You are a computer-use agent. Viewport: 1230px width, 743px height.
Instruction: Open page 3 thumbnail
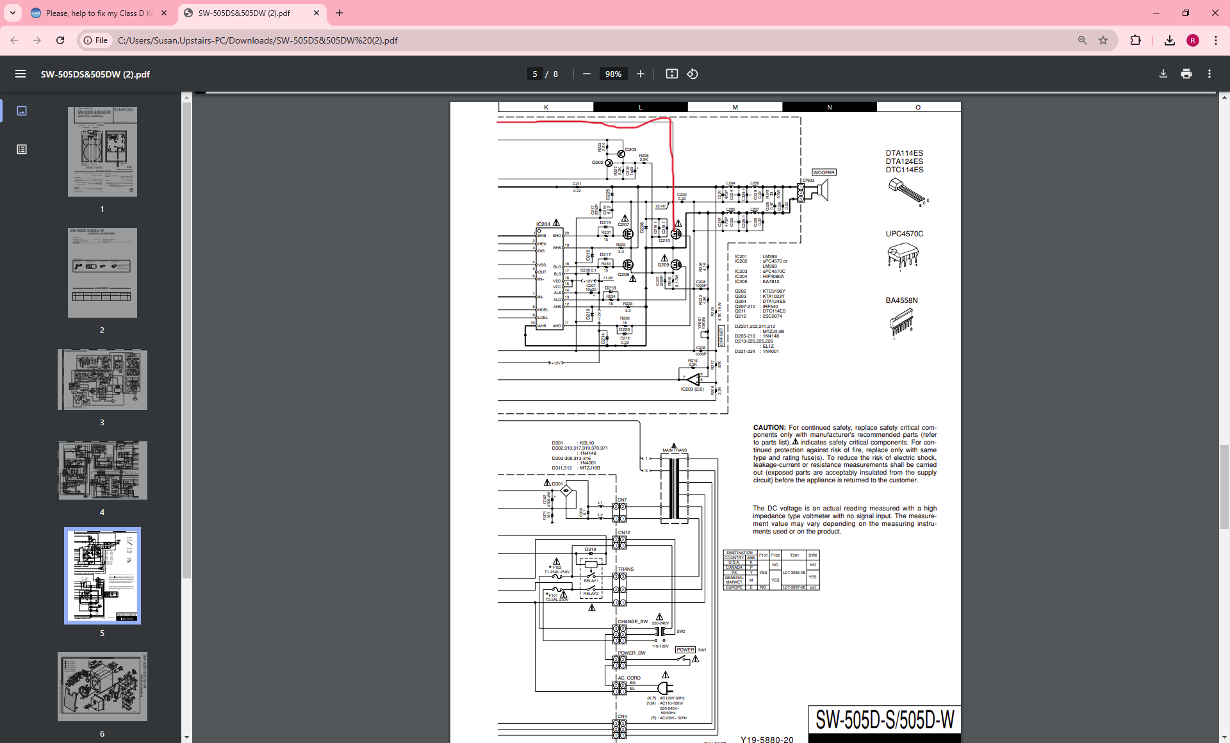point(102,380)
